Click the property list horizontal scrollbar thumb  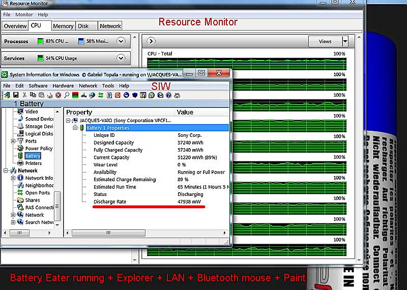coord(108,233)
